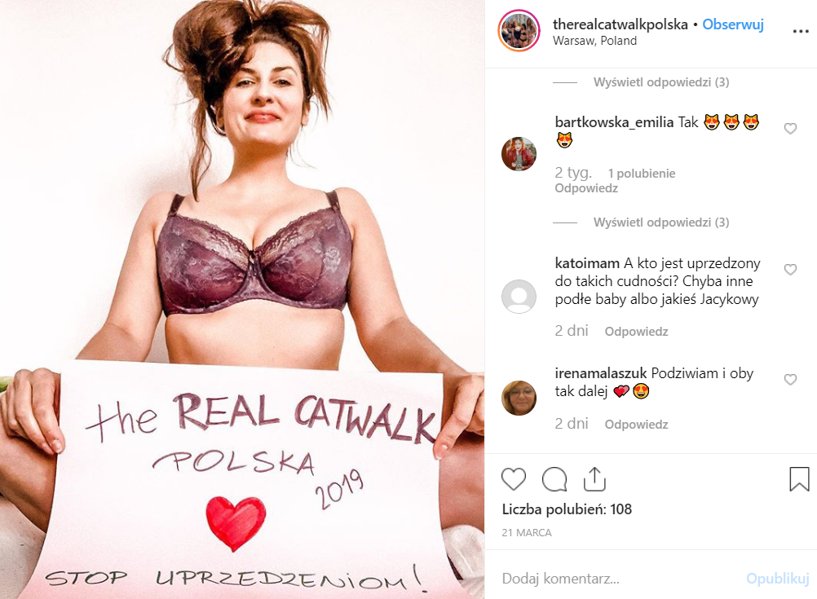Open irenamalaszuk's profile picture
Viewport: 817px width, 599px height.
coord(519,398)
